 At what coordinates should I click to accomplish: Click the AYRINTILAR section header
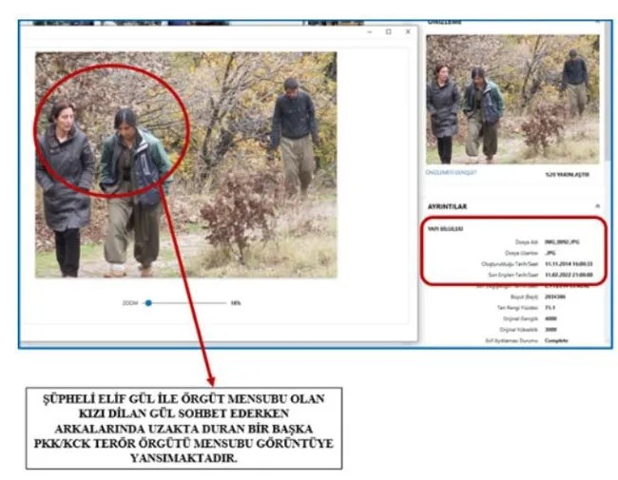[448, 206]
